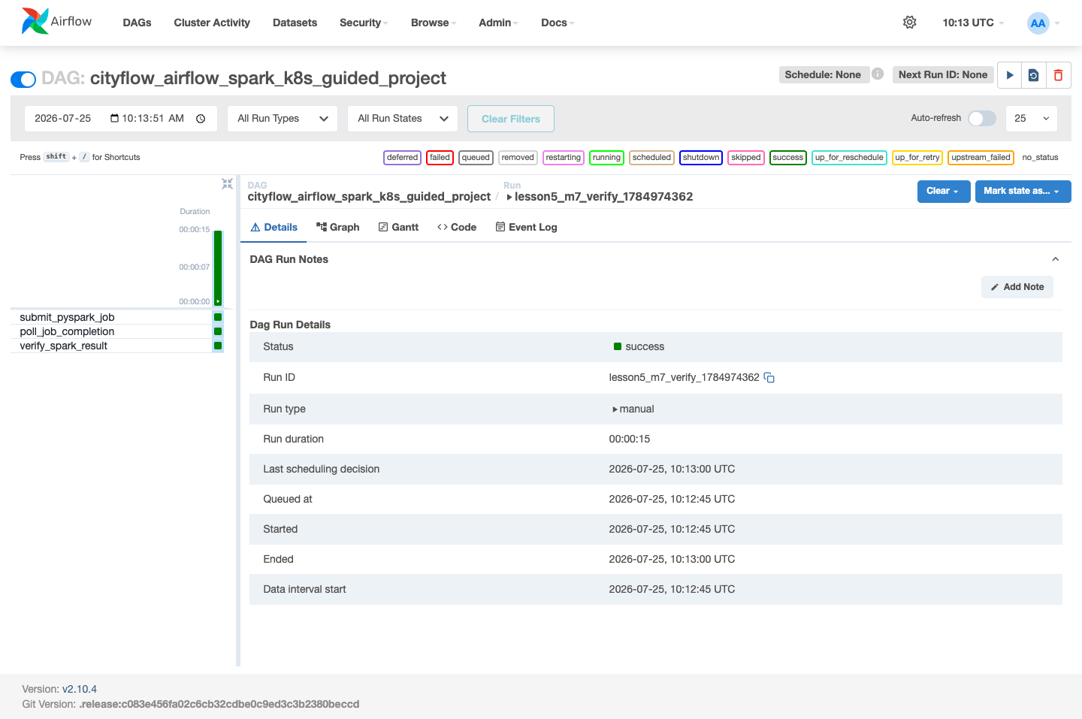This screenshot has width=1082, height=719.
Task: Collapse grid with shrink arrows icon
Action: 227,183
